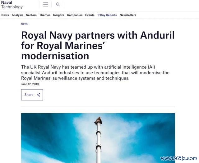The image size is (199, 163).
Task: Open the News menu item
Action: click(5, 15)
